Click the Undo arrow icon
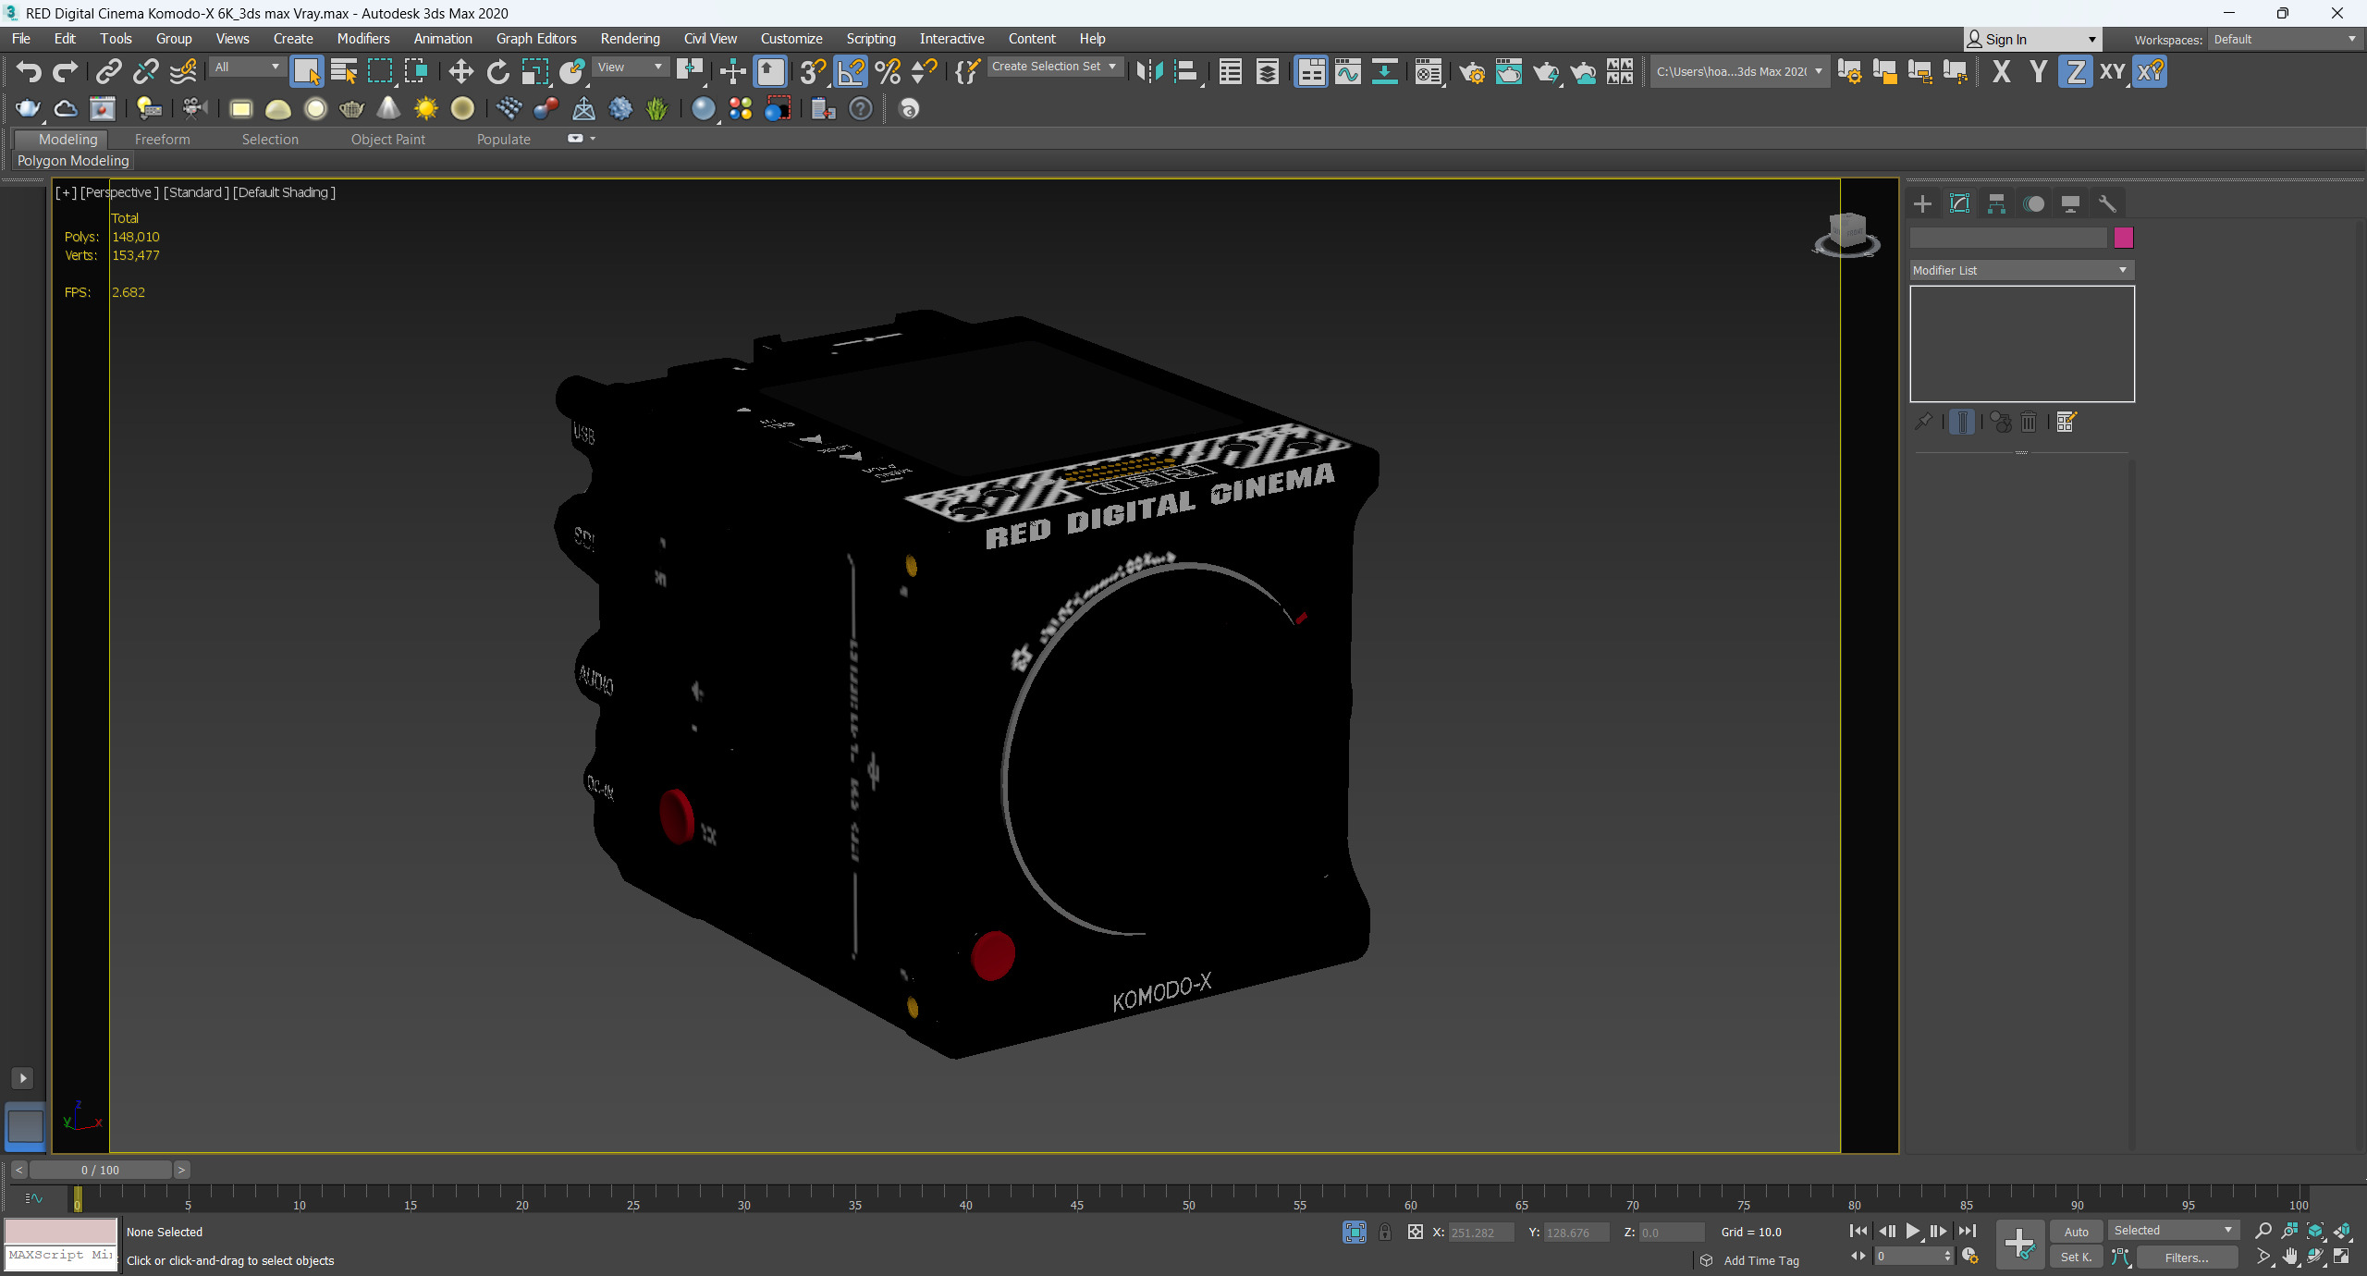 29,71
